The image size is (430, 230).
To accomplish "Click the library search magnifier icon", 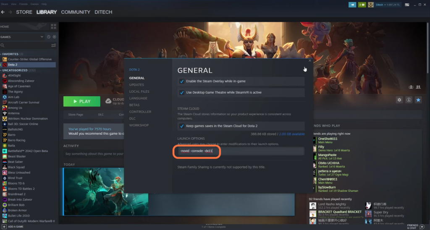I will point(3,45).
